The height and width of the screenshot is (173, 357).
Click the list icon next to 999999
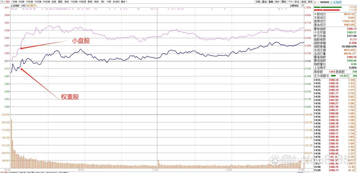coord(318,2)
